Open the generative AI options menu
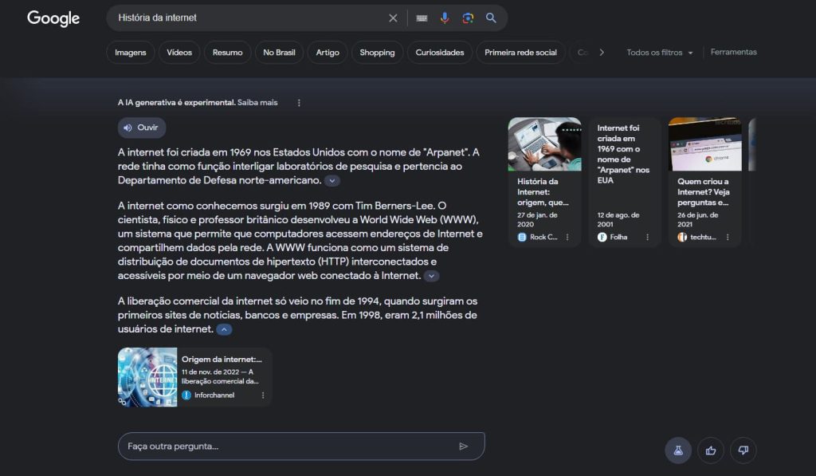This screenshot has height=476, width=816. tap(299, 103)
